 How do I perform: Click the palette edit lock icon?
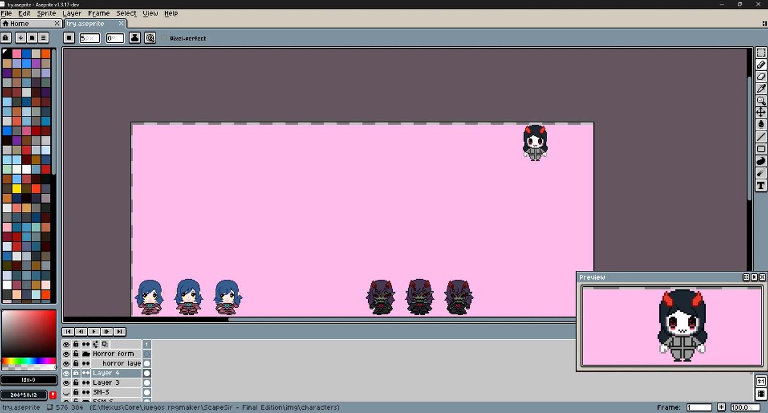6,38
